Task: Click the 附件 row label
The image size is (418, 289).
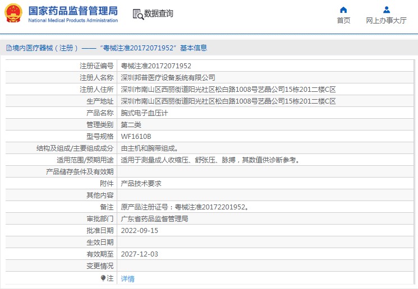Action: pyautogui.click(x=107, y=183)
